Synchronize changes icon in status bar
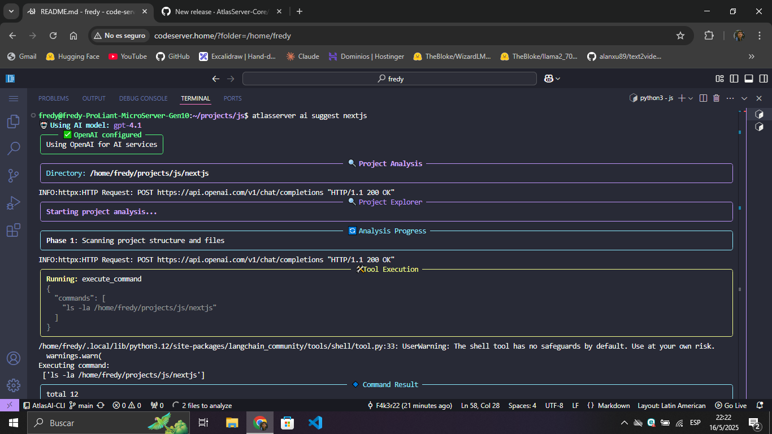The width and height of the screenshot is (772, 434). (101, 405)
